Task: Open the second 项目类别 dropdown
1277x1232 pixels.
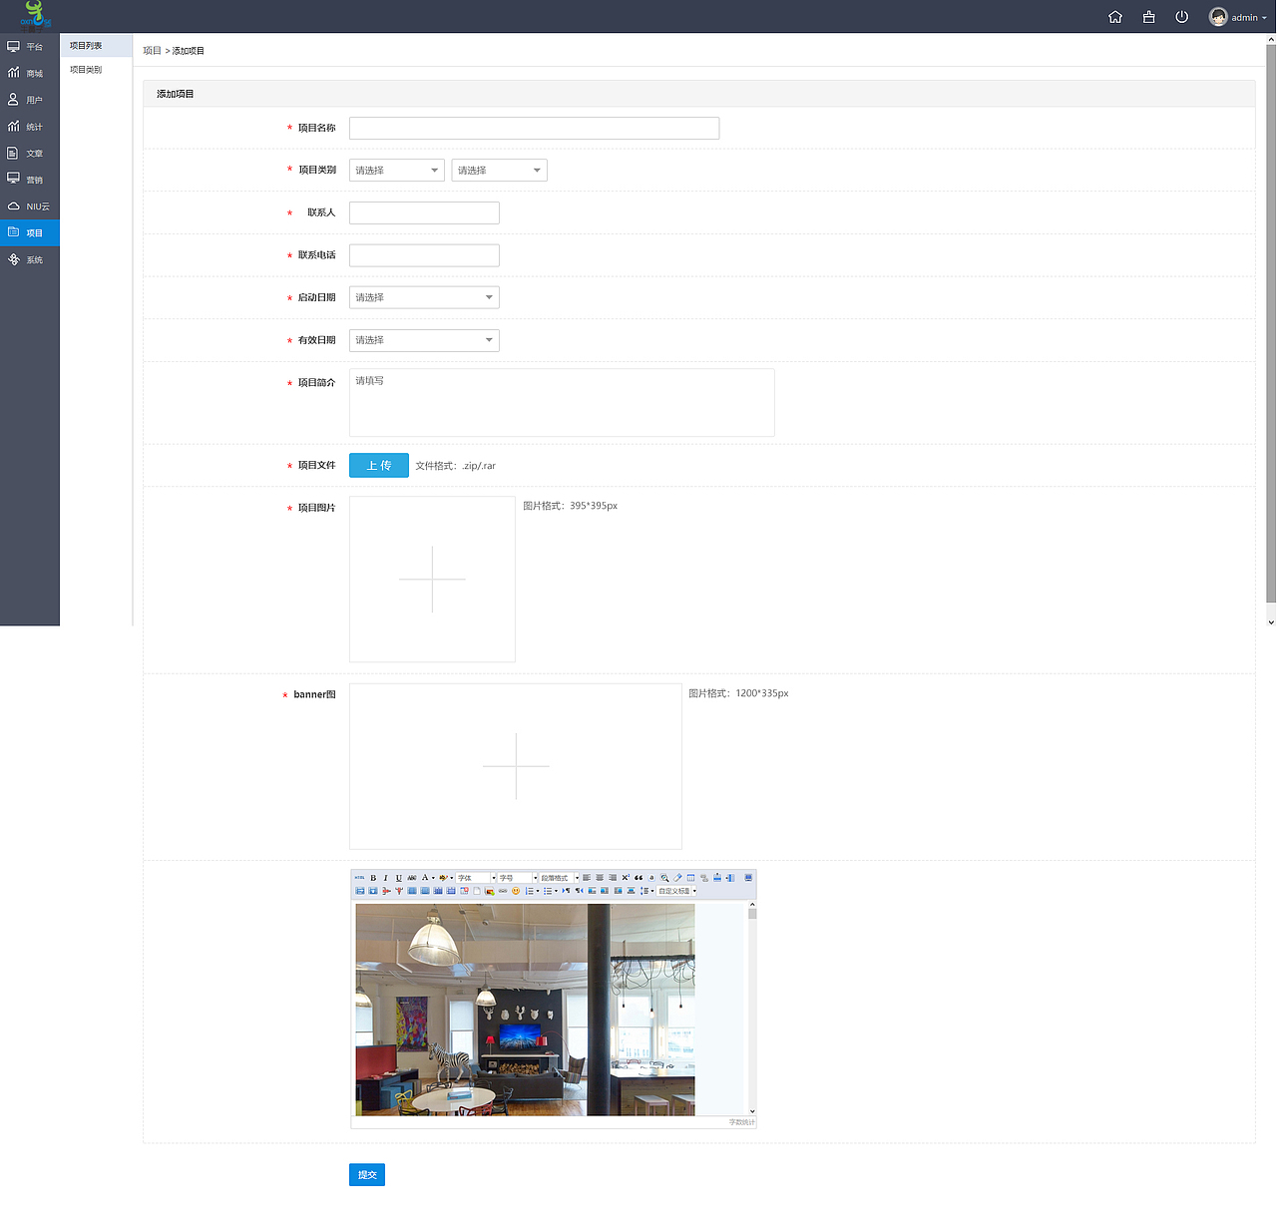Action: (x=499, y=171)
